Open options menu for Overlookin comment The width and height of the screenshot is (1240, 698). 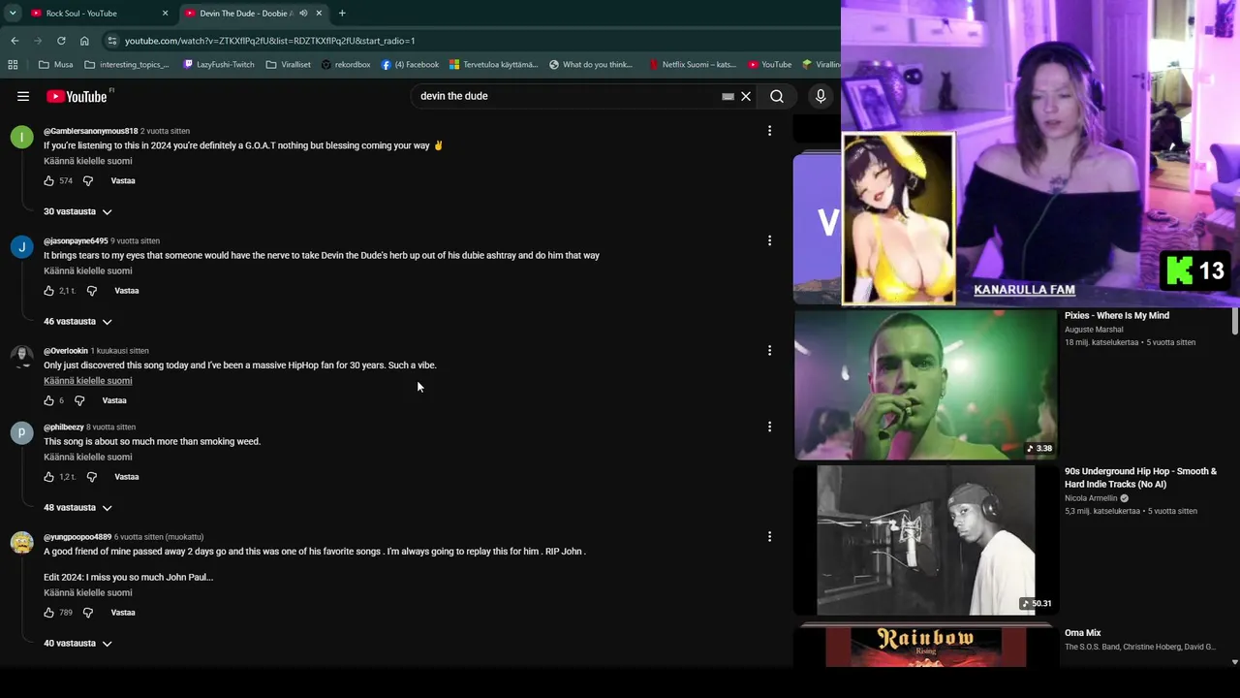(x=769, y=350)
